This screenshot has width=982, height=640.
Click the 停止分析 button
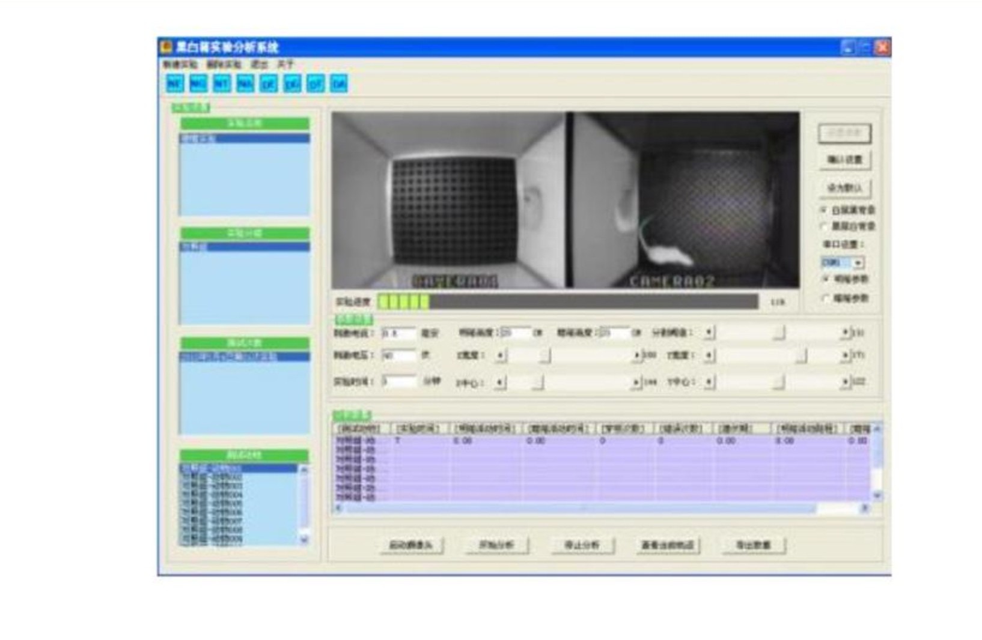tap(582, 545)
